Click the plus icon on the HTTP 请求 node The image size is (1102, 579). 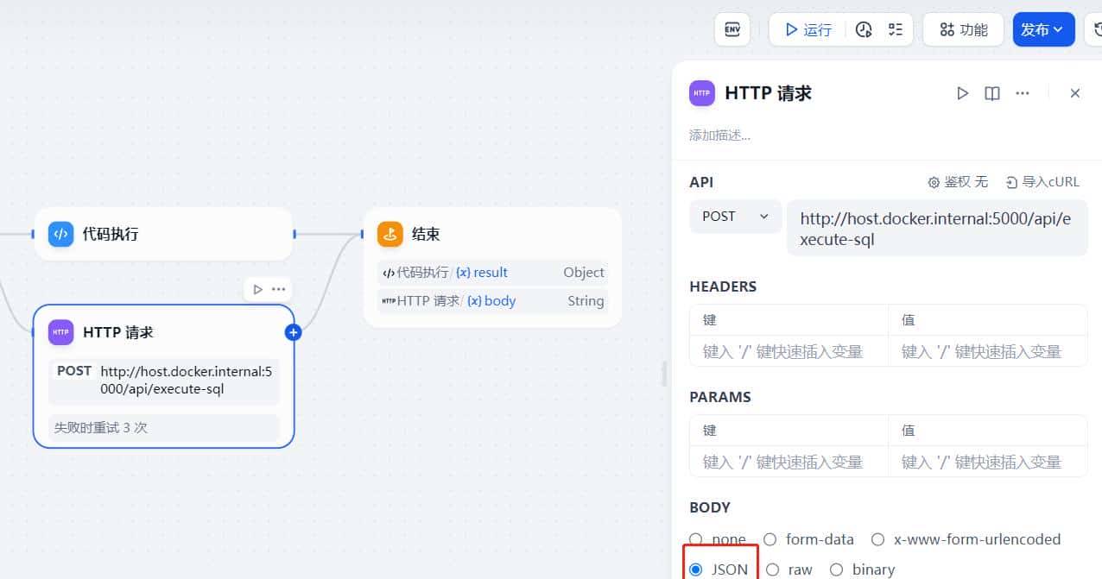[293, 331]
